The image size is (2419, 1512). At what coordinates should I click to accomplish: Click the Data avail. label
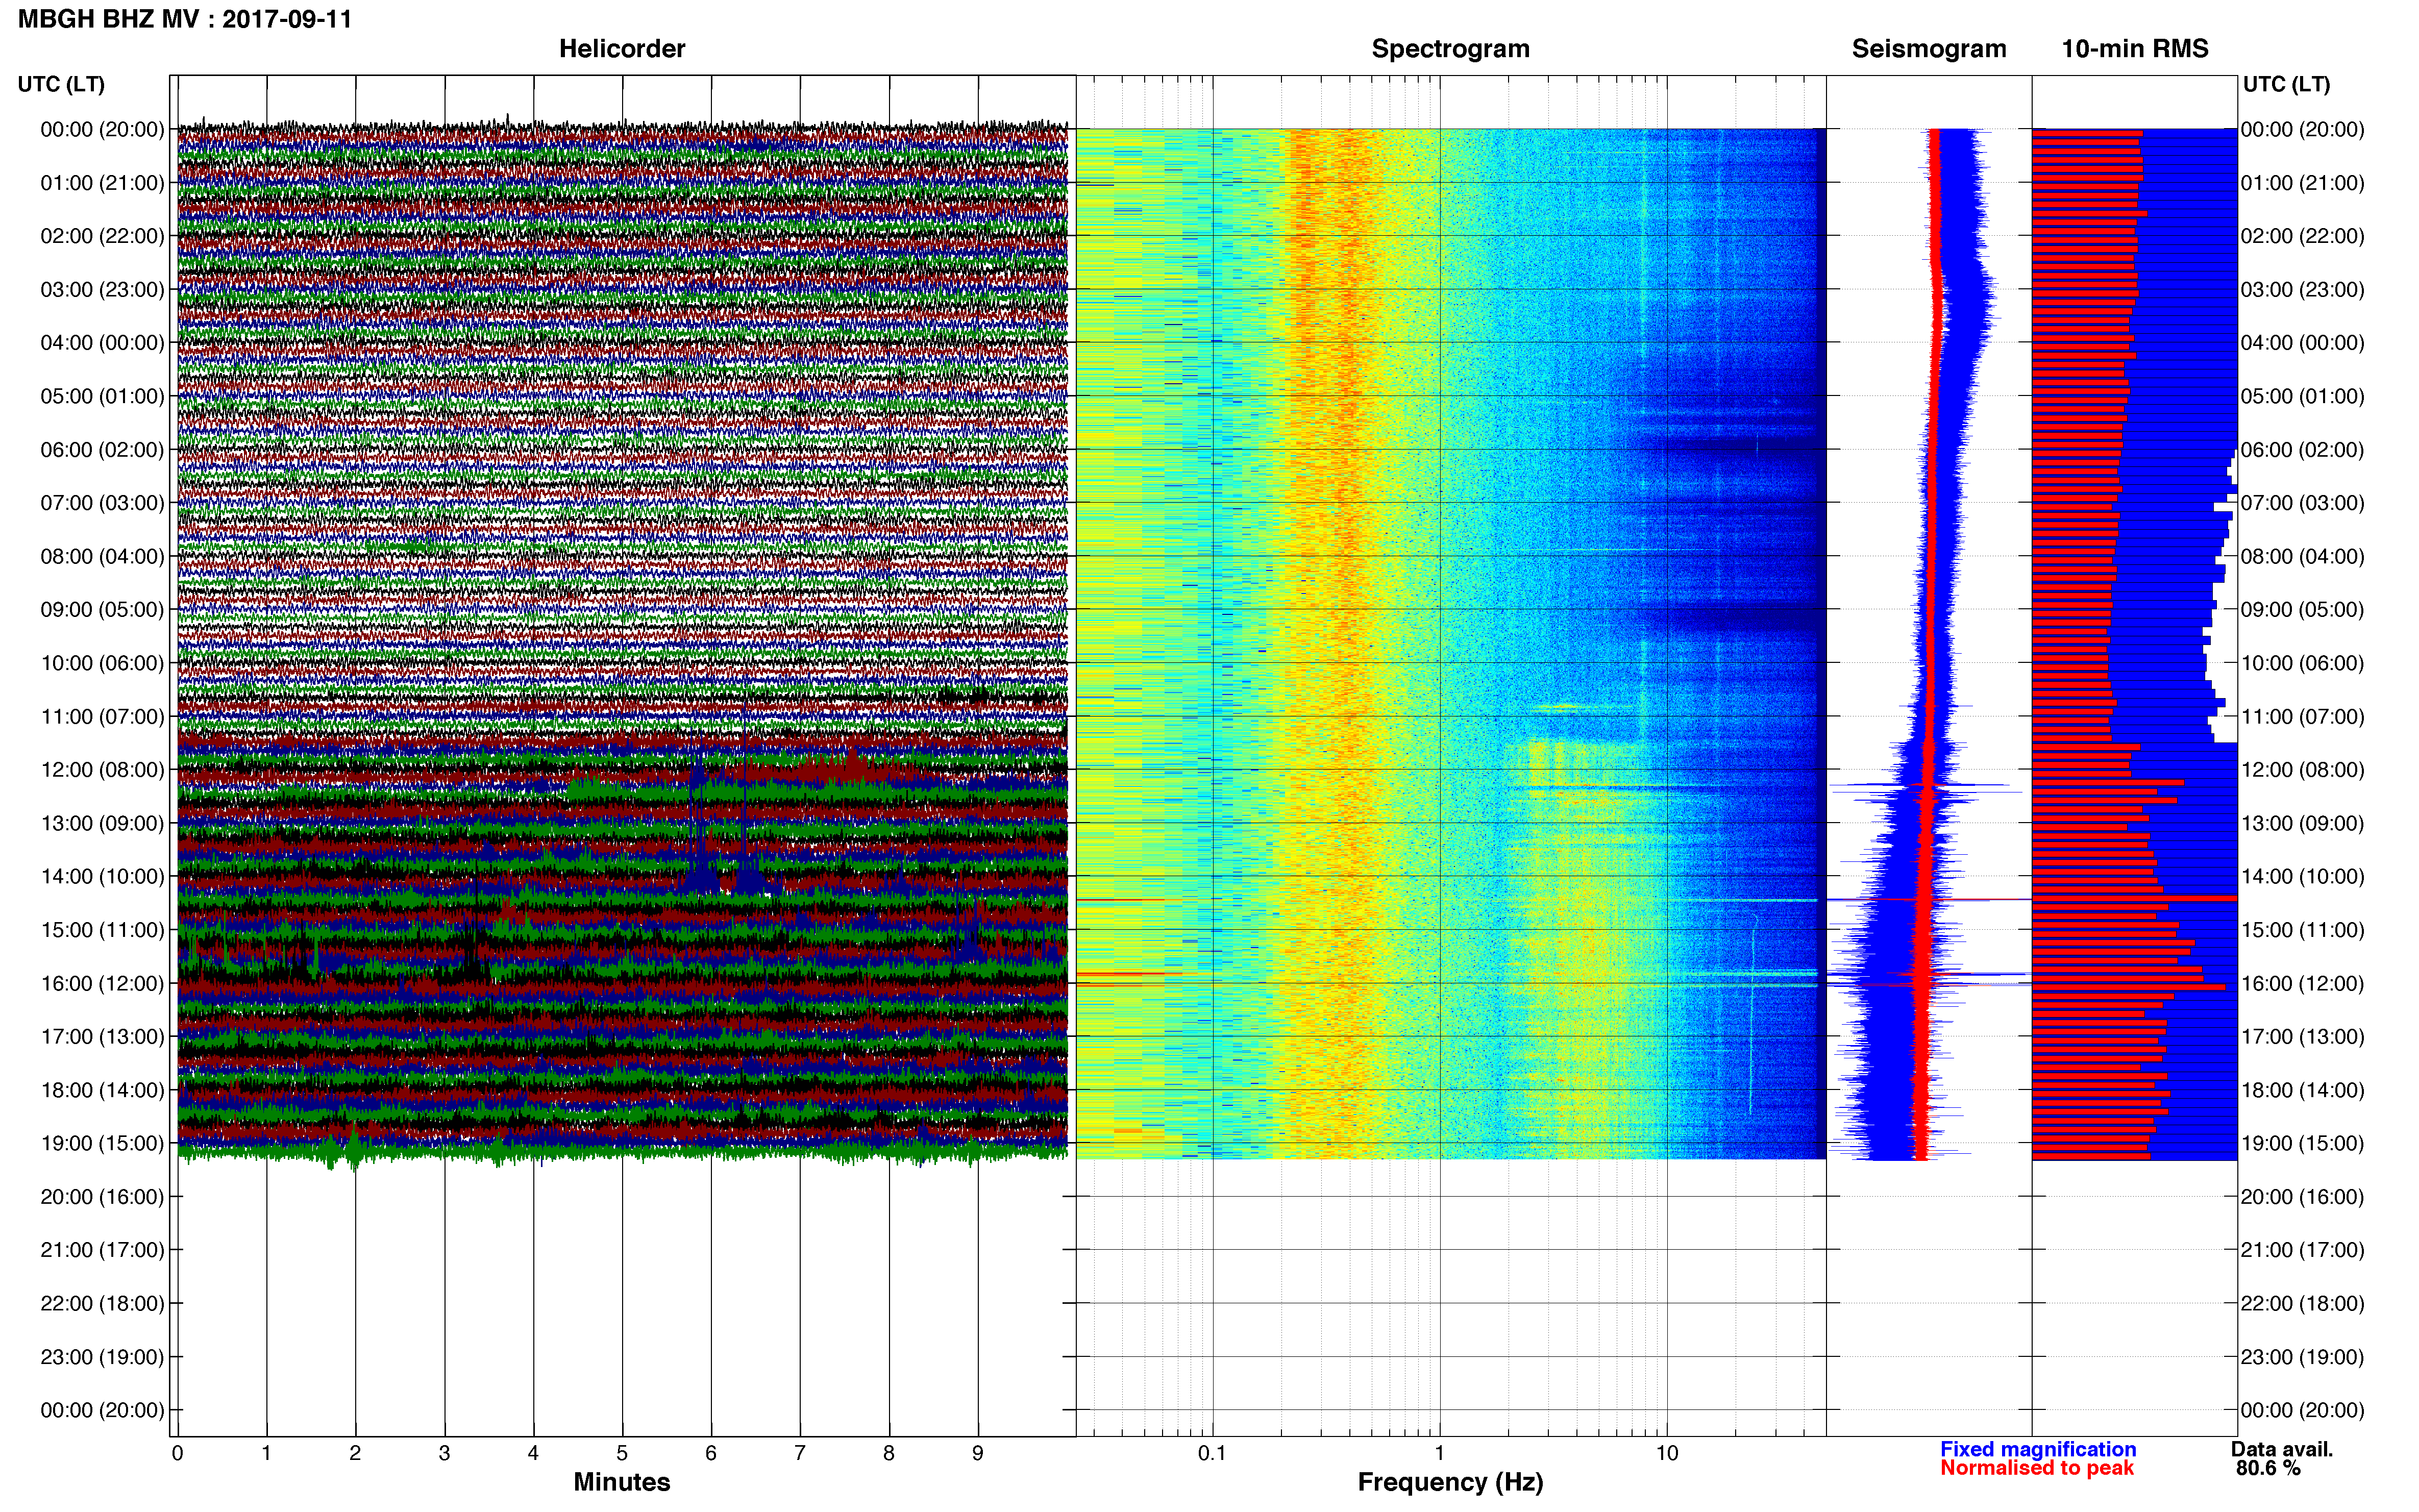pos(2282,1449)
